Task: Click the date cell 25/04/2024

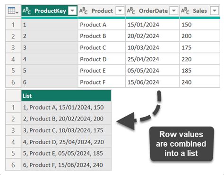Action: click(153, 59)
